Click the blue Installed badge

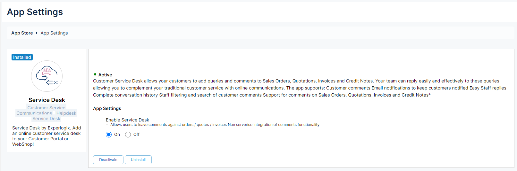(22, 57)
